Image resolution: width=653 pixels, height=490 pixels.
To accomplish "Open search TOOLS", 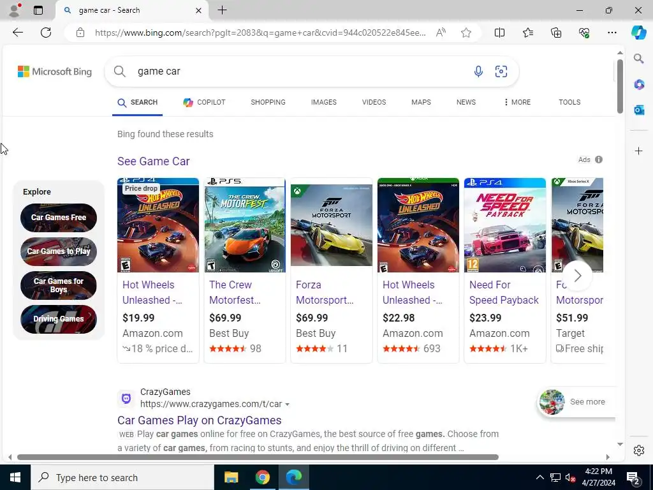I will pos(569,102).
